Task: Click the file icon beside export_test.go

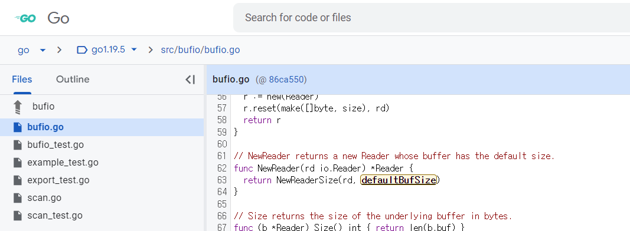Action: click(x=17, y=180)
